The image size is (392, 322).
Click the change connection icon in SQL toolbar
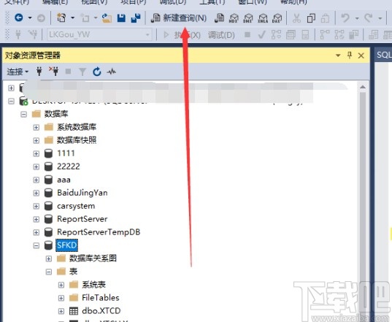[33, 34]
